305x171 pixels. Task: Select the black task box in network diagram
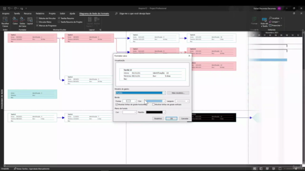[214, 117]
